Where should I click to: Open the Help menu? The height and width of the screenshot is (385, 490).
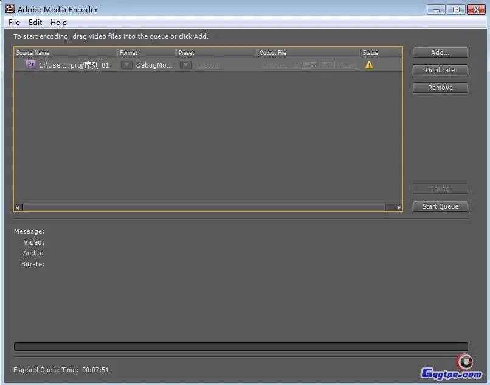coord(58,23)
